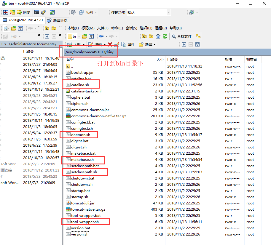The height and width of the screenshot is (245, 271).
Task: Open 标记(M) menu
Action: pyautogui.click(x=88, y=28)
